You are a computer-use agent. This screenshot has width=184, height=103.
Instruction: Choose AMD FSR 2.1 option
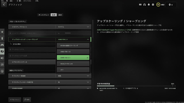point(73,58)
